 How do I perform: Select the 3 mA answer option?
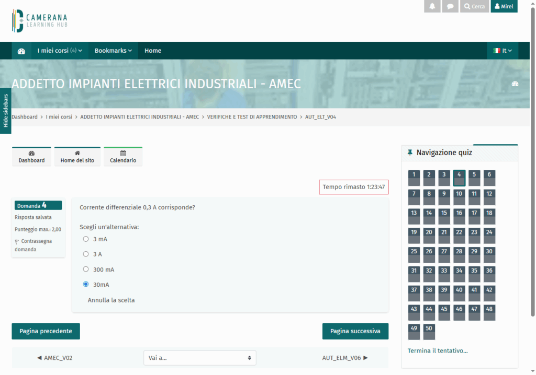[86, 239]
